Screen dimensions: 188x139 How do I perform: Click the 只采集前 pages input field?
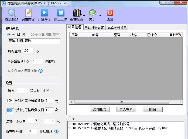(28, 51)
